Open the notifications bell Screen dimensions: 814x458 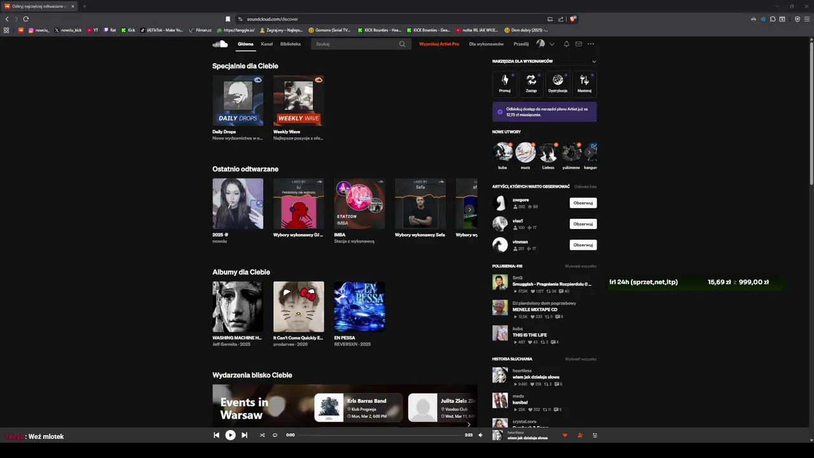[567, 44]
